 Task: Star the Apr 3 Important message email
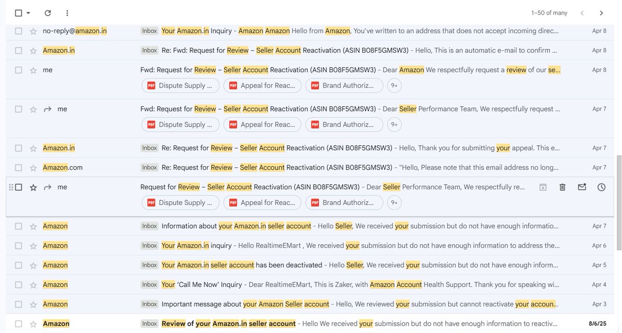click(x=33, y=304)
